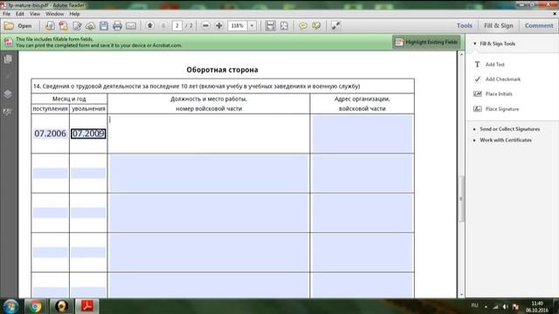Enable fit width scrolling mode
The image size is (559, 314).
[271, 25]
